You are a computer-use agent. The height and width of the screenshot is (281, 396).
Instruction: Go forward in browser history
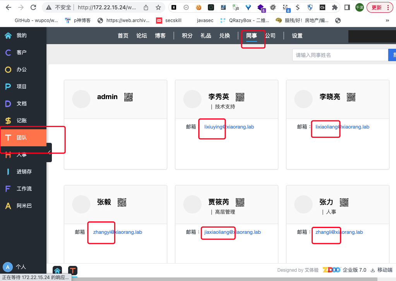pos(21,8)
